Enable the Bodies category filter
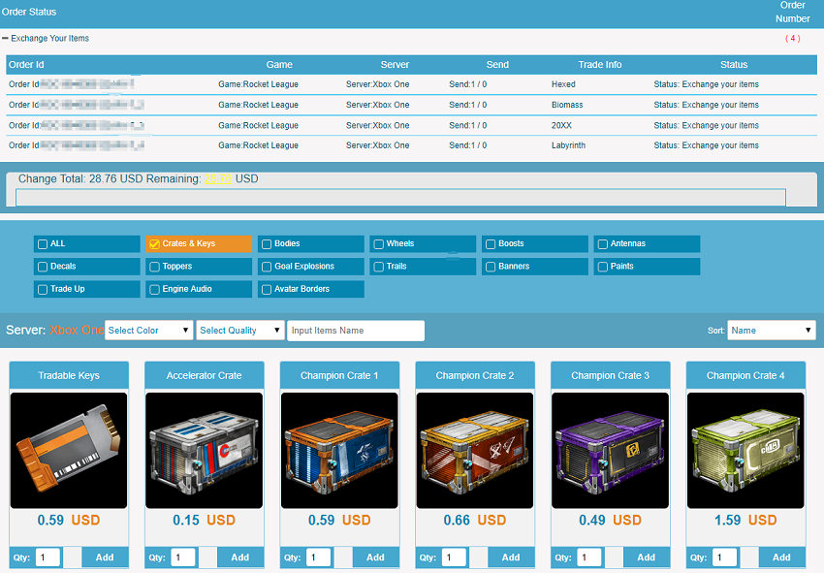 pos(267,244)
